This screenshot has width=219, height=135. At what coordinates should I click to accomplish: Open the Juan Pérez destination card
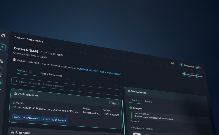tap(66, 131)
